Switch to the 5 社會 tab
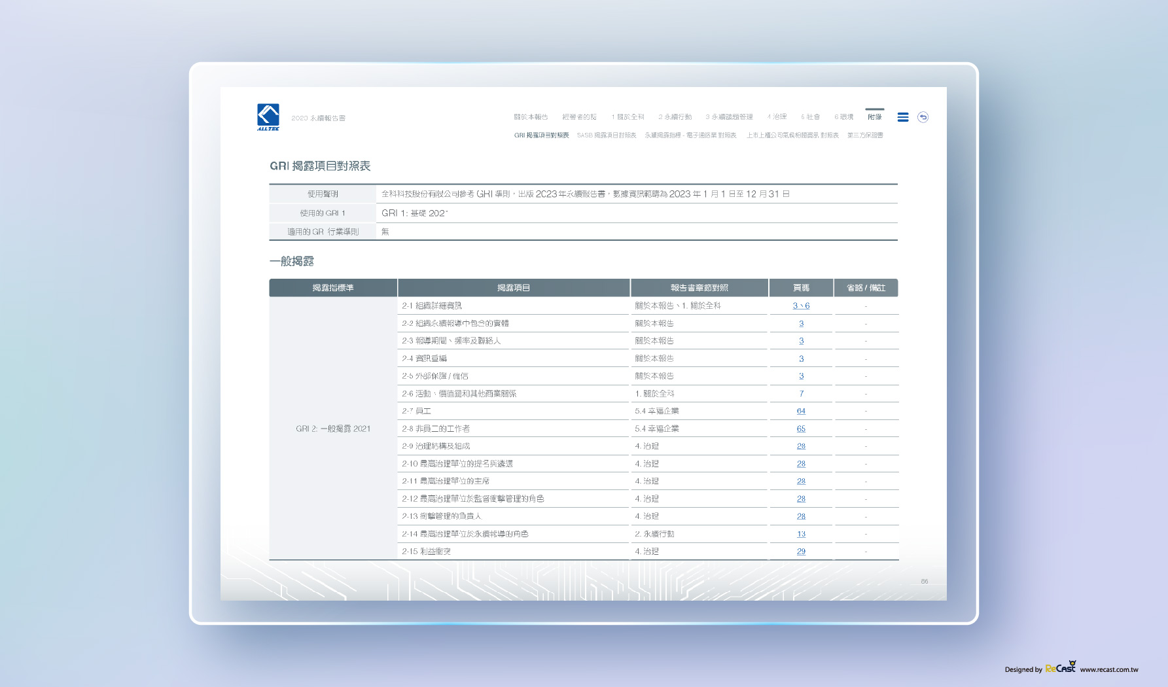 click(810, 117)
